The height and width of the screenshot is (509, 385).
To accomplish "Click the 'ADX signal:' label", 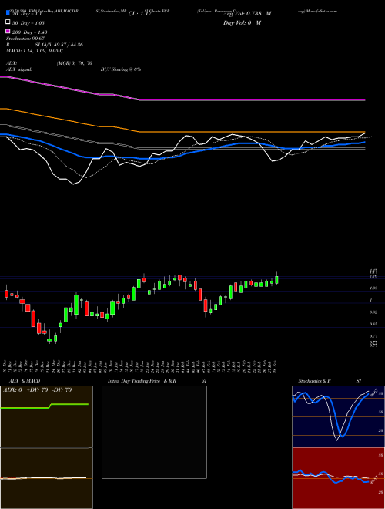I will click(19, 69).
